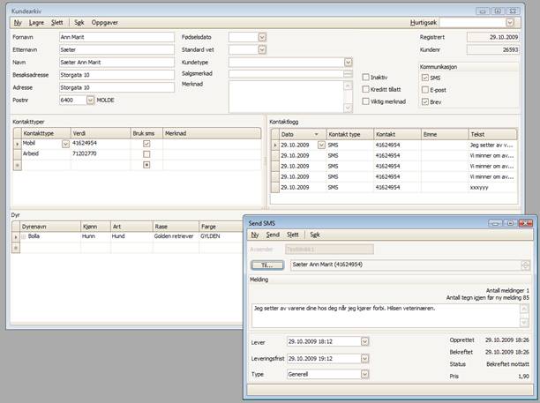The image size is (540, 403).
Task: Click the 71202770 value cell
Action: (x=101, y=153)
